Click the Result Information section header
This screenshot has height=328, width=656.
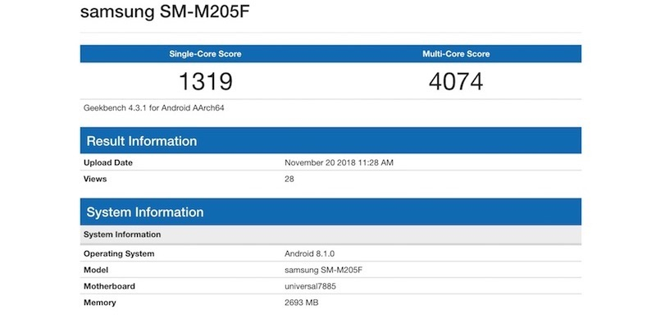click(330, 140)
